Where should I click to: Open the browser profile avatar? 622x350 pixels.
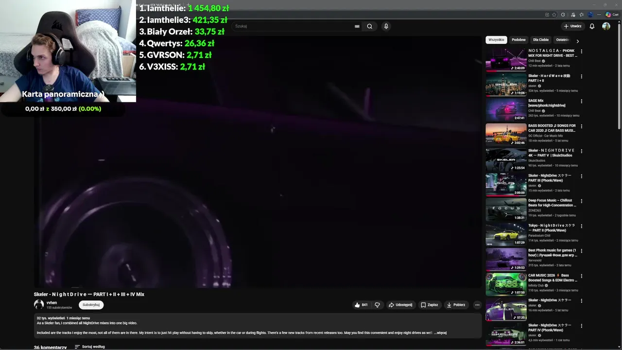pyautogui.click(x=590, y=15)
